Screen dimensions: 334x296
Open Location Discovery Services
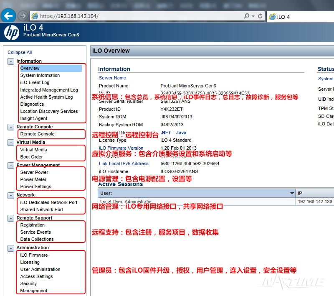click(49, 111)
